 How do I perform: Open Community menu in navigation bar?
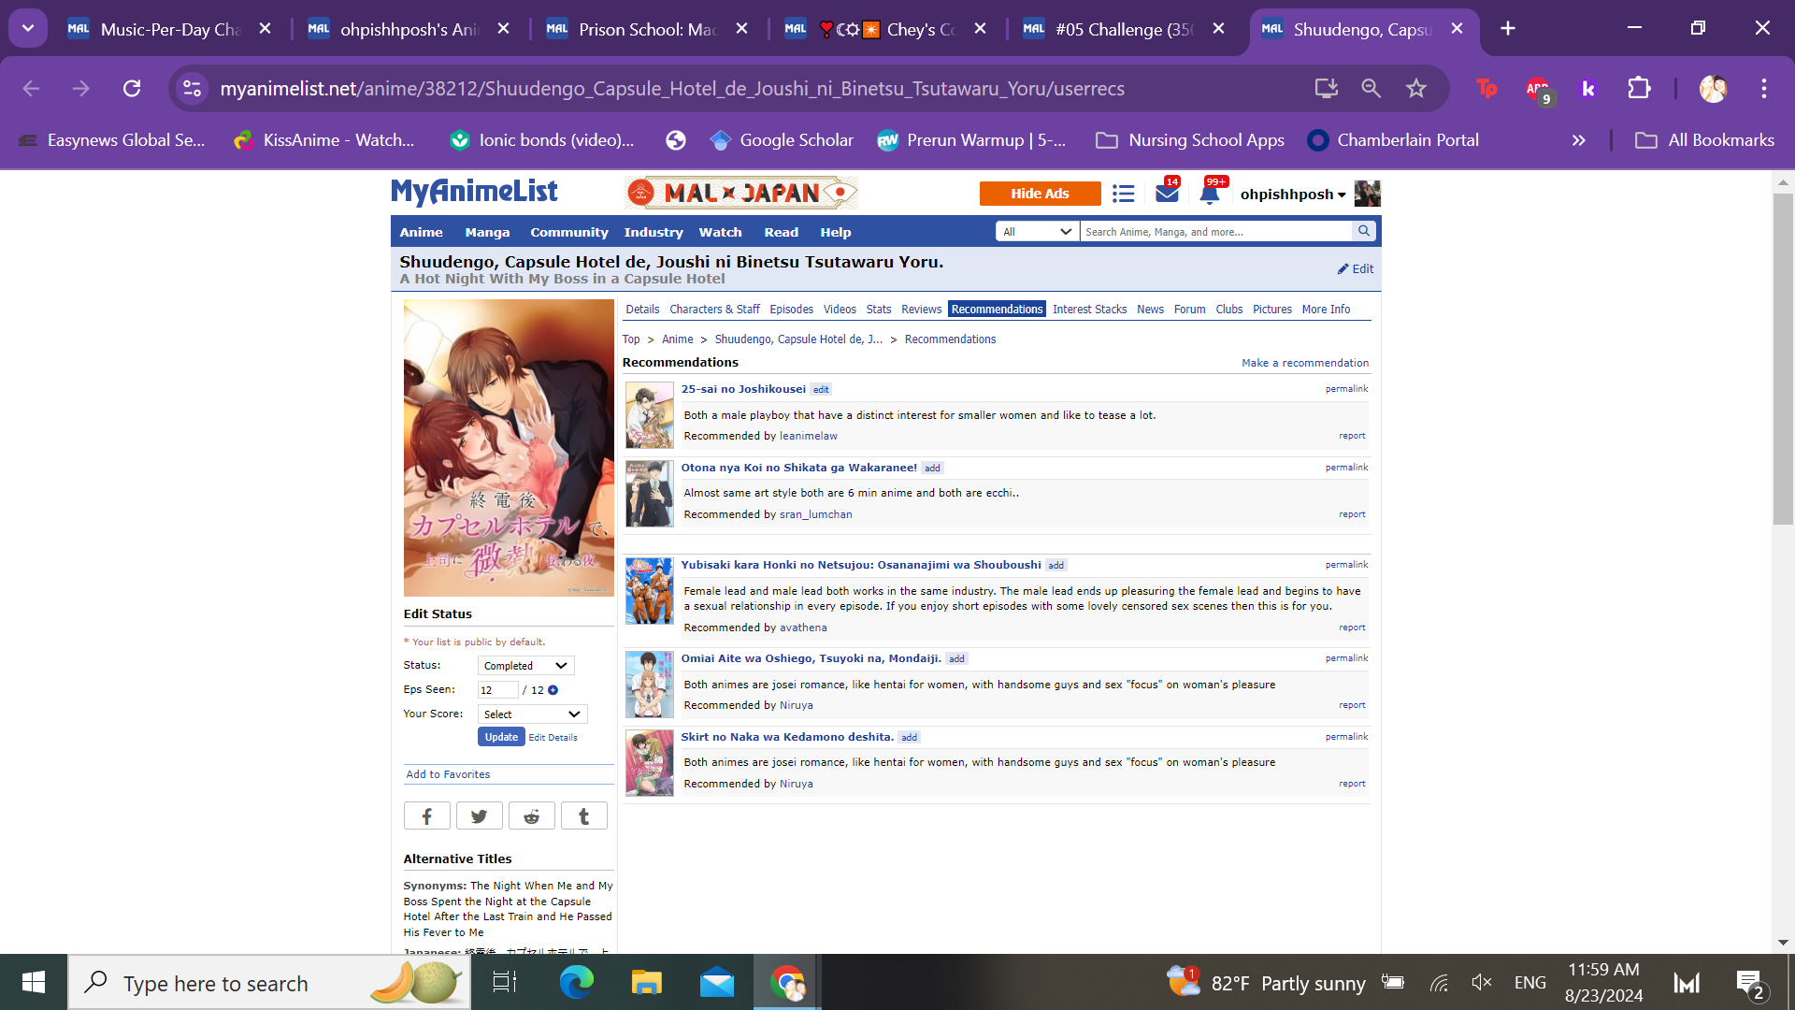(568, 233)
